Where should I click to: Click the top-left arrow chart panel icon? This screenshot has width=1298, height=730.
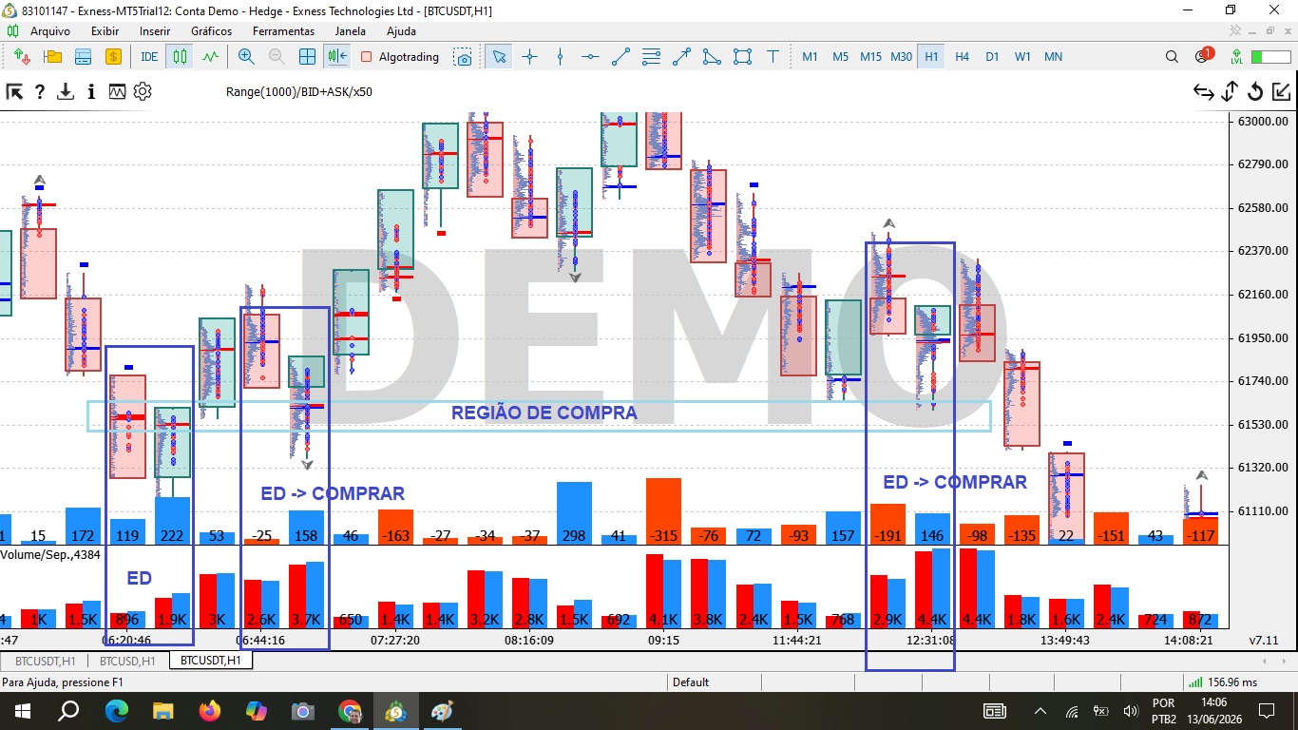click(14, 92)
